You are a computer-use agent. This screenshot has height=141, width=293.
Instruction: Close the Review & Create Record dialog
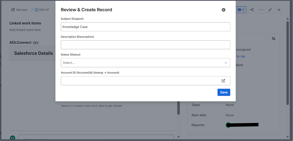(x=223, y=10)
